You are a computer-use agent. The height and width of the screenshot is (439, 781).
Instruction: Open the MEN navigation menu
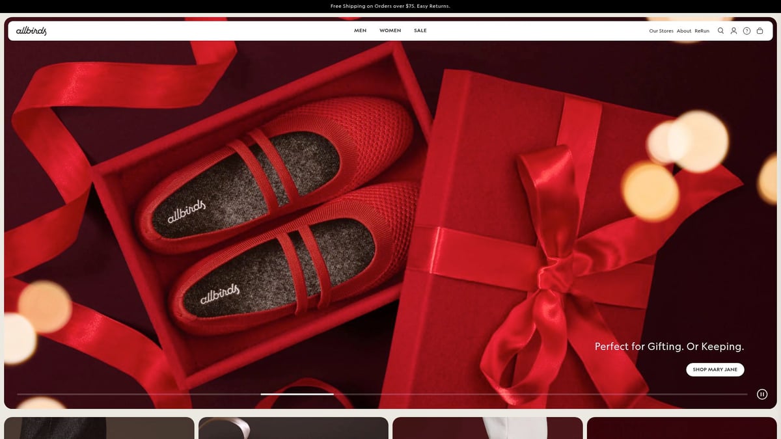coord(360,31)
